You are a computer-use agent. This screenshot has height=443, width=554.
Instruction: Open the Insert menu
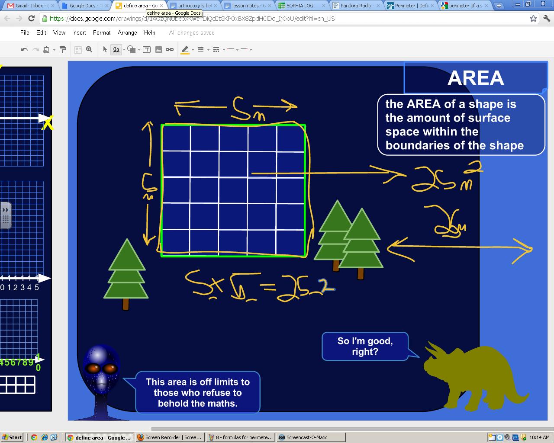click(x=79, y=33)
